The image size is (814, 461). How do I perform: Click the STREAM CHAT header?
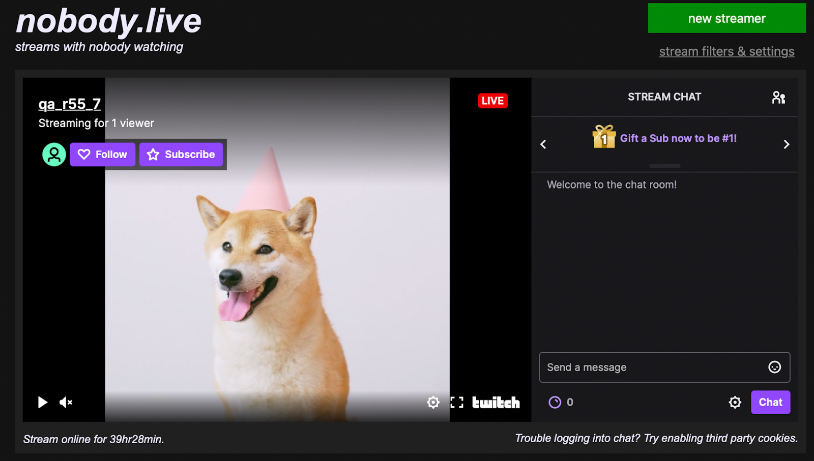tap(664, 97)
